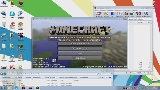Expand the Общий доступ dropdown in Explorer
Screen dimensions: 160x90
50,78
